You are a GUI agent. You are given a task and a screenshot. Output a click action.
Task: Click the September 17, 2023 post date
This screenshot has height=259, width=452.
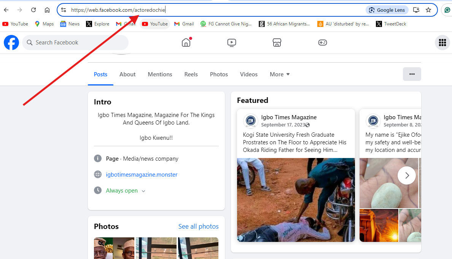[x=283, y=125]
